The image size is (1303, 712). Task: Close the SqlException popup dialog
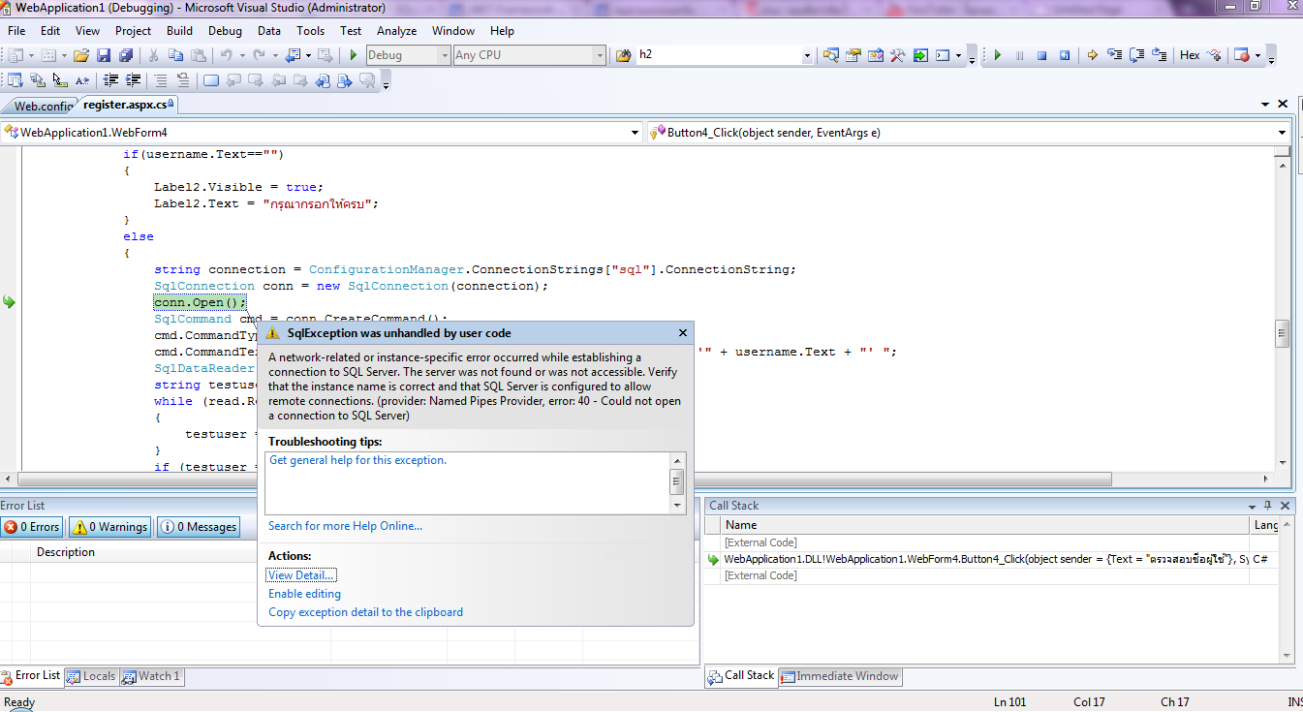683,332
